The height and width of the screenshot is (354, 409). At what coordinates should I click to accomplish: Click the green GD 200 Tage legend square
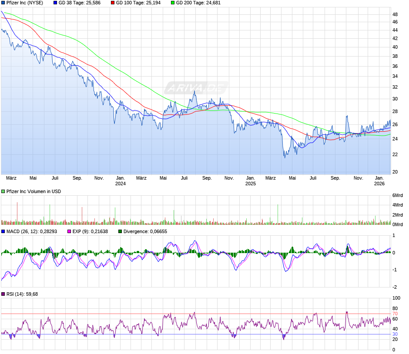[x=172, y=3]
